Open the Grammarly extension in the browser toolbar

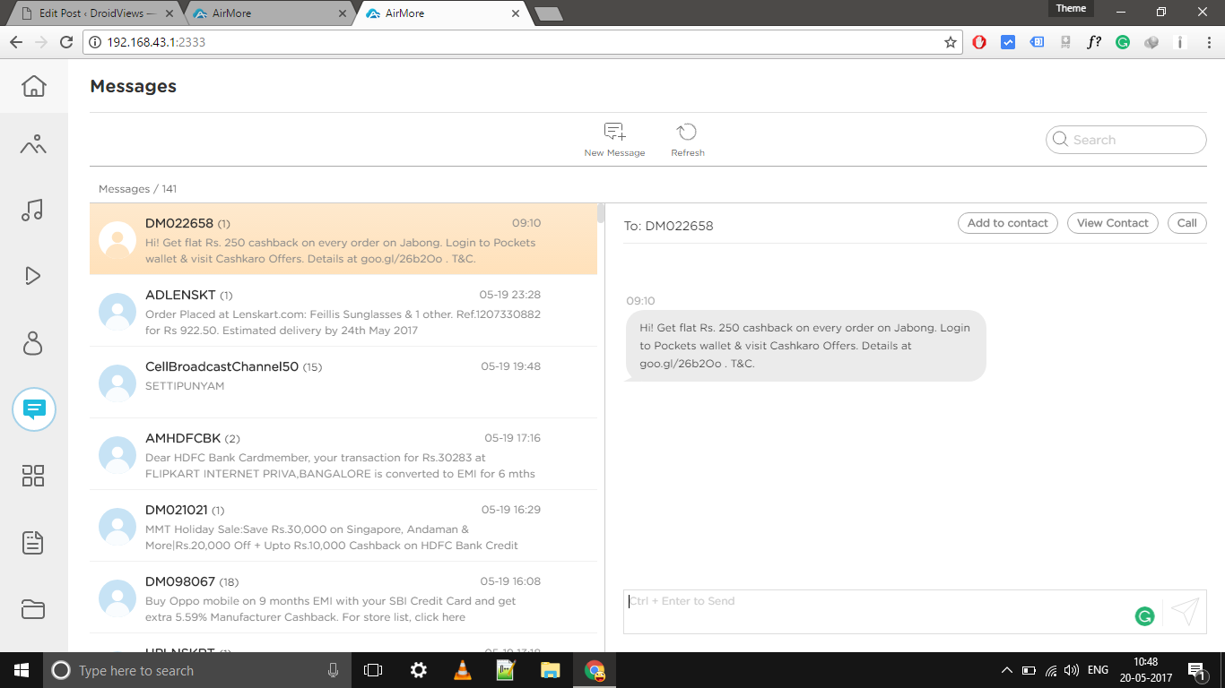coord(1123,42)
